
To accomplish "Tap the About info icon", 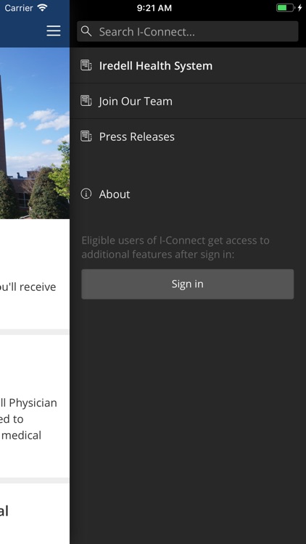I will click(86, 194).
